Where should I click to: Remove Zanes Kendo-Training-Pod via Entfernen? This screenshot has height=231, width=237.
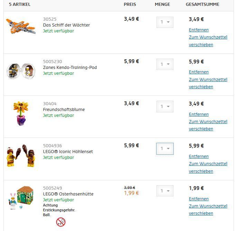pos(199,72)
